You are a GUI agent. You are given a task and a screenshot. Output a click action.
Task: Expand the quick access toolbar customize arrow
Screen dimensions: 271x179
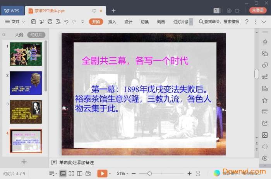coord(82,22)
